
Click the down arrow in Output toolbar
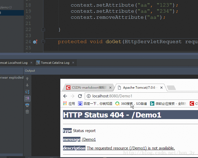coord(27,85)
